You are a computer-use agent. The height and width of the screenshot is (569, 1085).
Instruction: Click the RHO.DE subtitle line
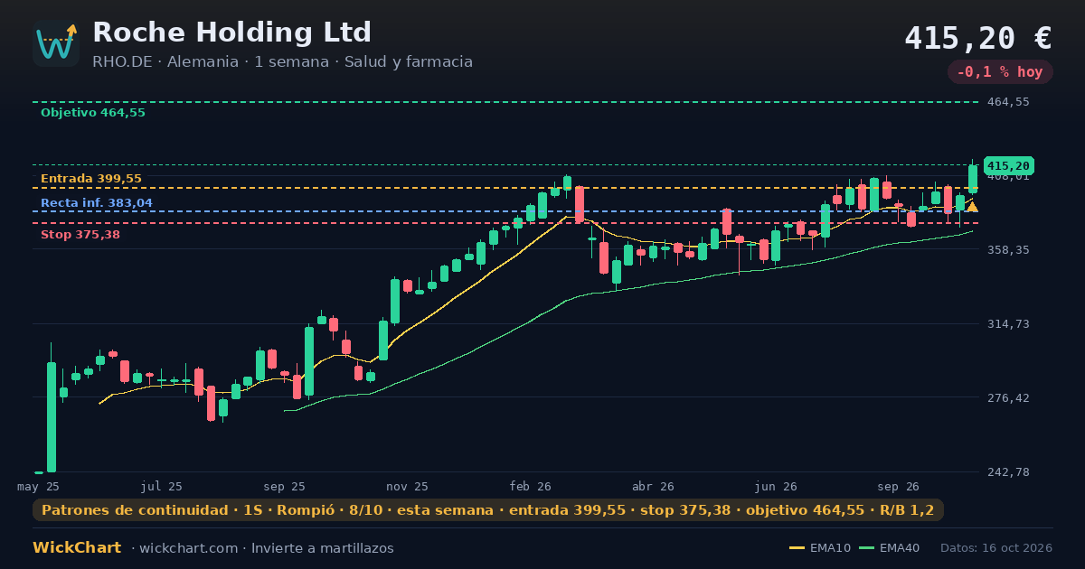(x=282, y=62)
